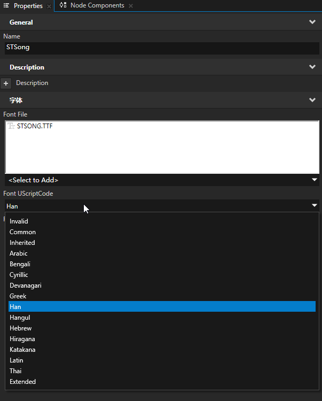Choose Latin from the script list
322x401 pixels.
point(162,360)
